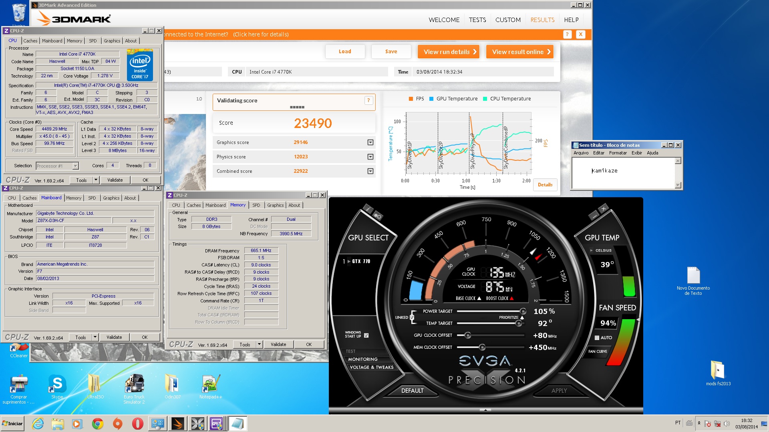Expand Combined score details
This screenshot has width=769, height=432.
(x=370, y=171)
